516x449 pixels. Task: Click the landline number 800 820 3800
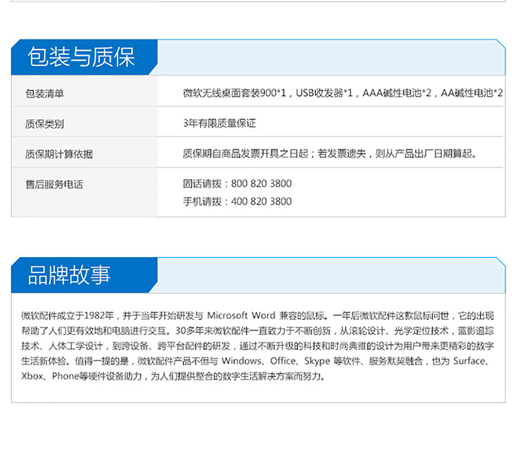pos(261,184)
